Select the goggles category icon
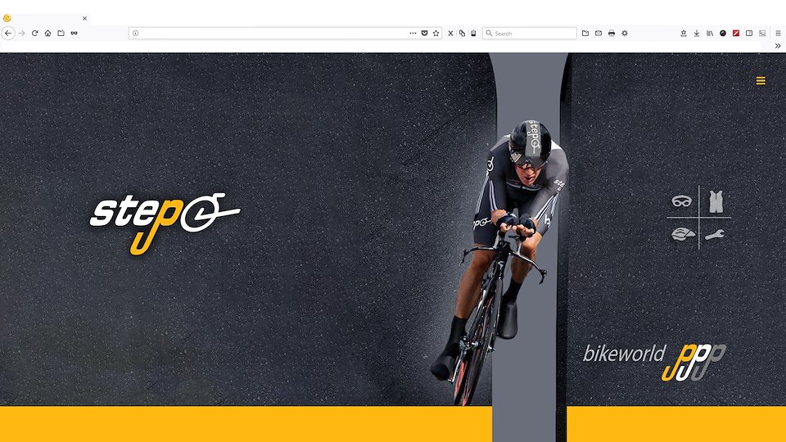Viewport: 786px width, 442px height. tap(681, 201)
